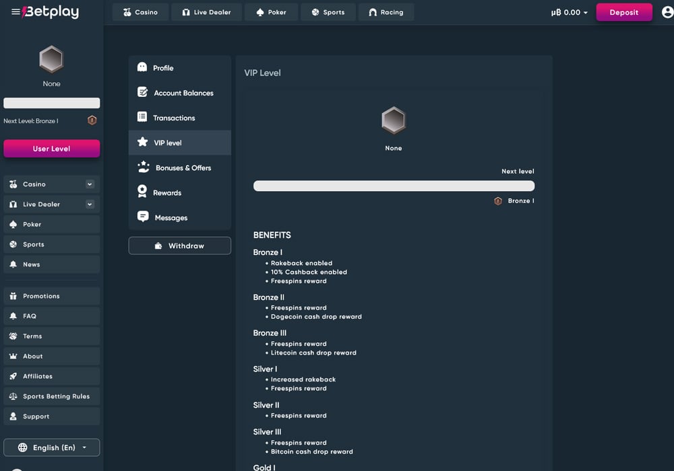Expand the Casino sidebar section
Screen dimensions: 674x471
90,184
